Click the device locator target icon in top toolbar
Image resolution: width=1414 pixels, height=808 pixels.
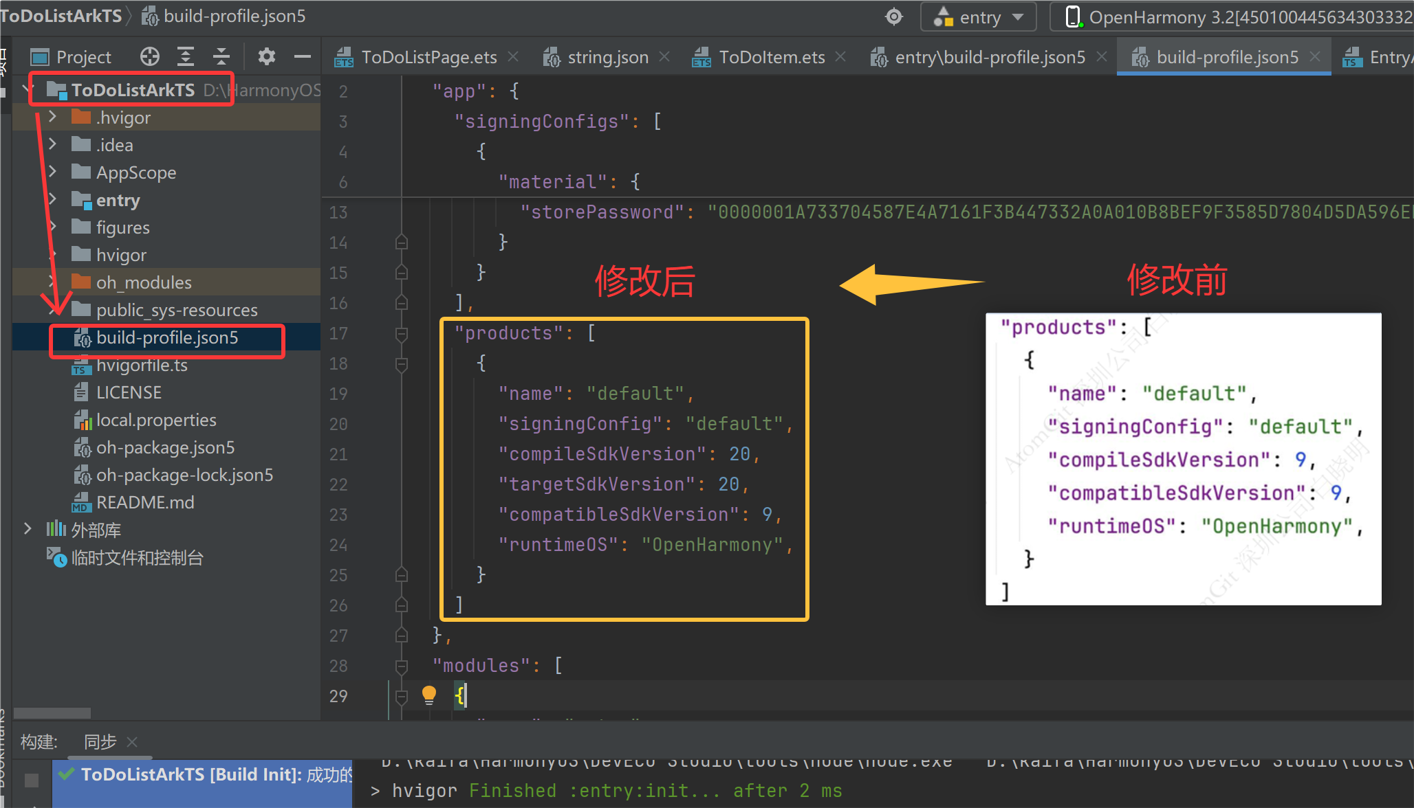pyautogui.click(x=893, y=16)
